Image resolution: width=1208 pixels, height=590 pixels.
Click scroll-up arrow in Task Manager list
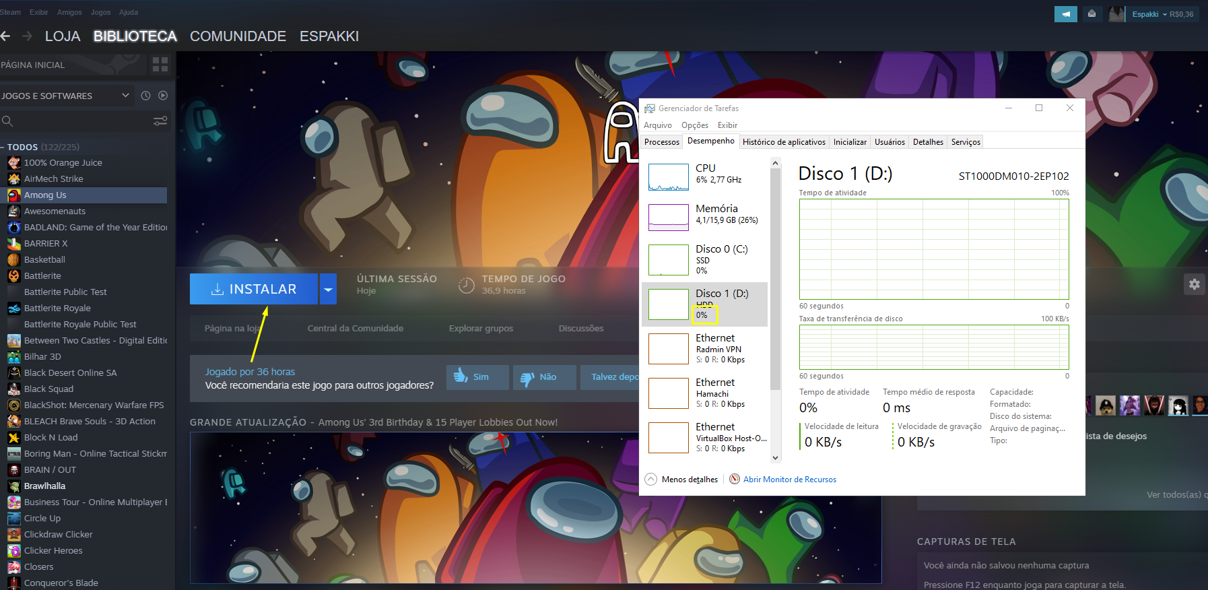(x=775, y=163)
